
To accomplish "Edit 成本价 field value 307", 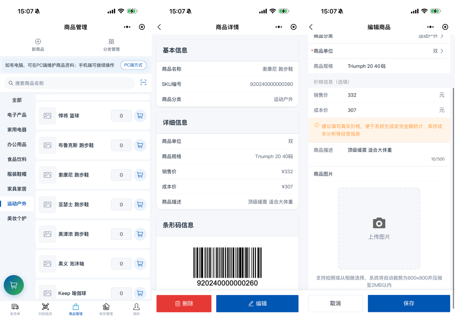I will (x=379, y=110).
